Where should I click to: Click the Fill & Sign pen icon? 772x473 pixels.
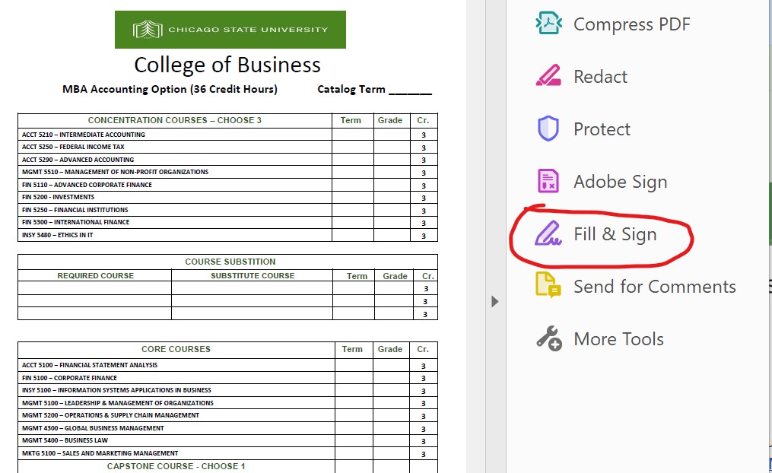point(548,234)
